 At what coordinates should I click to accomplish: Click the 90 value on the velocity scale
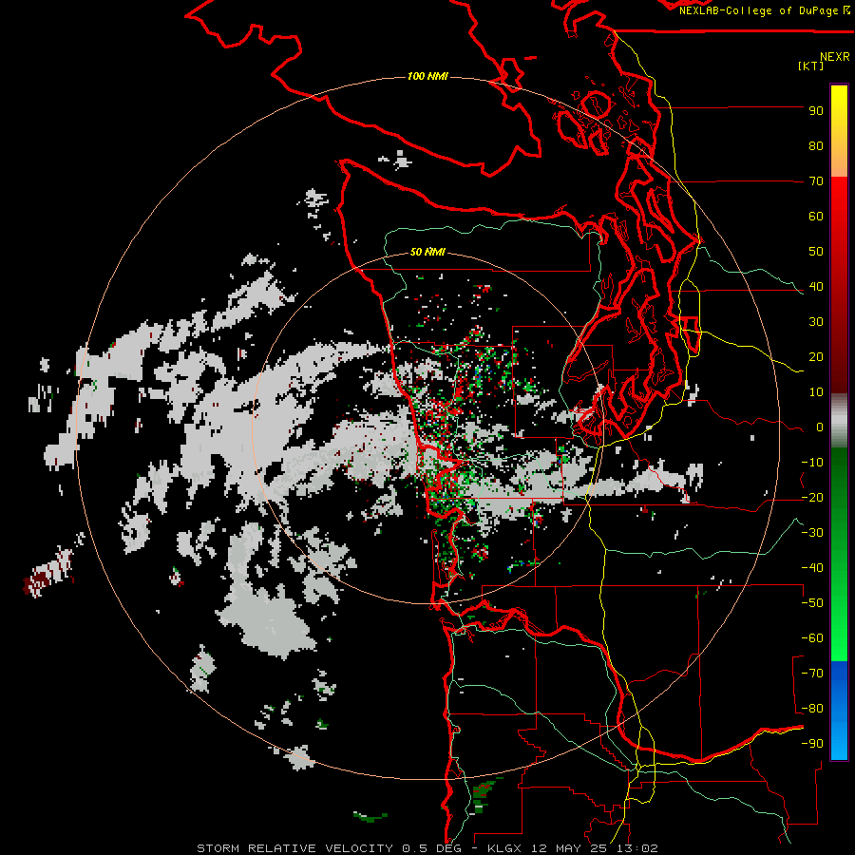tap(816, 111)
